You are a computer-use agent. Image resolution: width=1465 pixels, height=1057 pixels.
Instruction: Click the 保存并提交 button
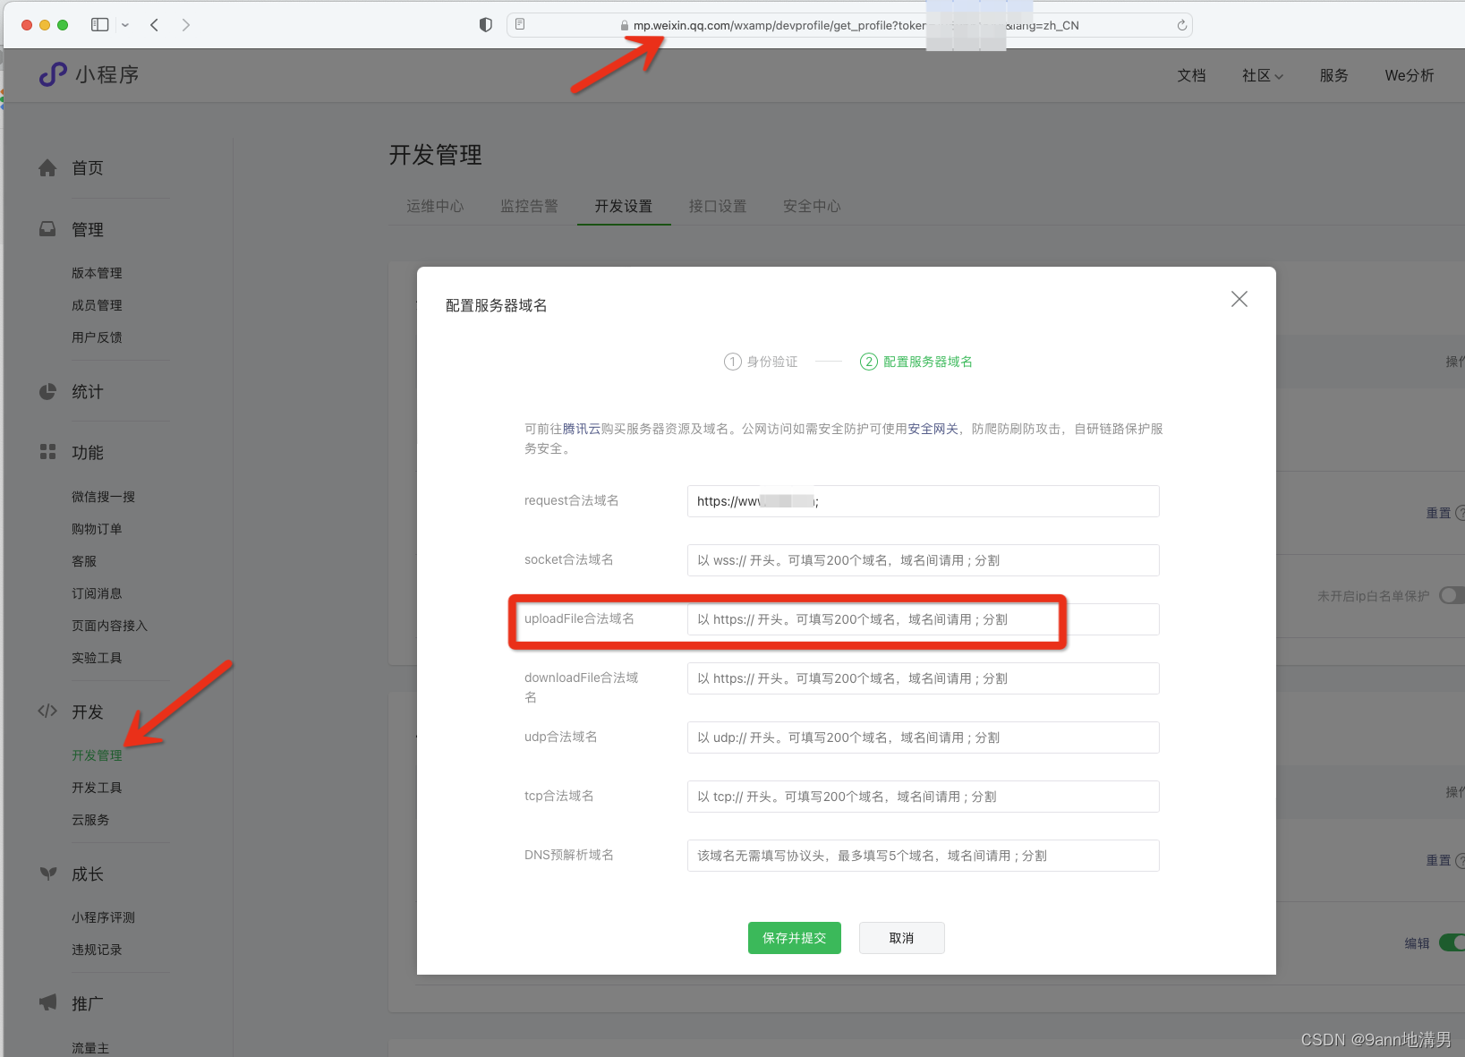pos(795,938)
